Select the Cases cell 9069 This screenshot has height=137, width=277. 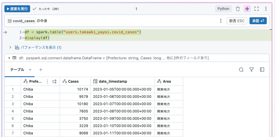75,133
